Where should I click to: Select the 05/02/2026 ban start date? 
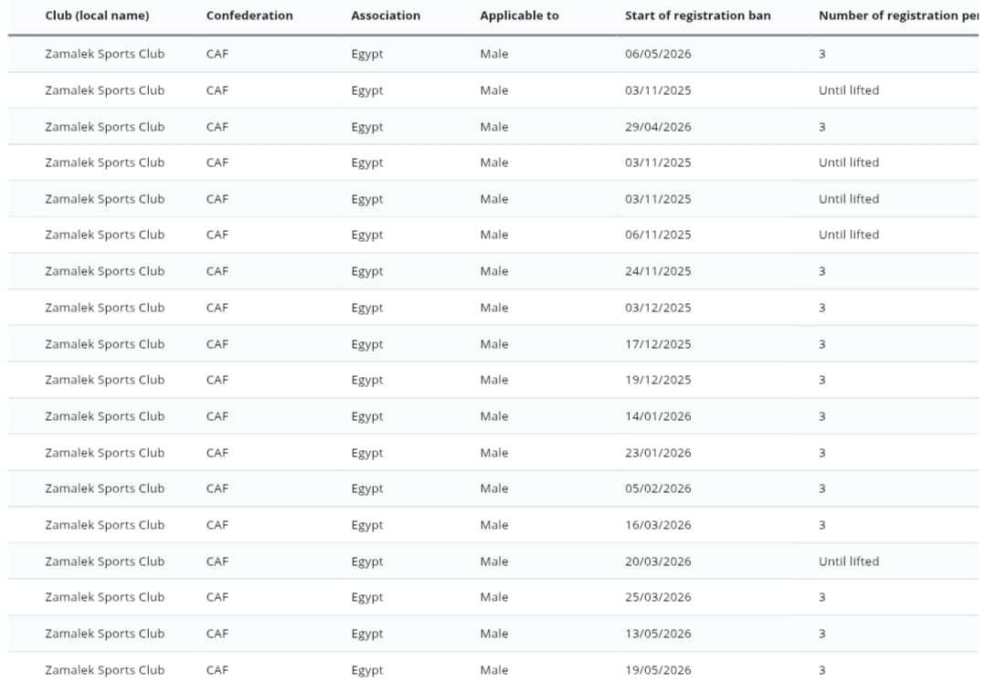click(x=658, y=488)
